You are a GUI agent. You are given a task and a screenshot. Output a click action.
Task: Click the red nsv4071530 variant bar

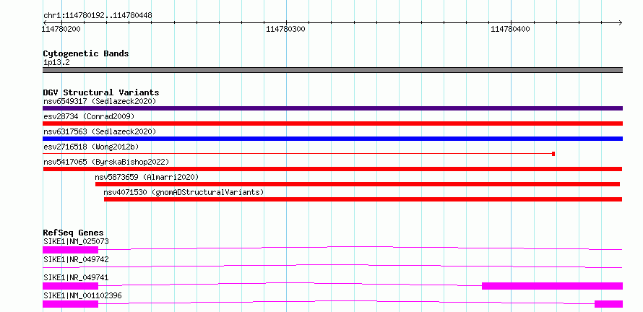(363, 199)
